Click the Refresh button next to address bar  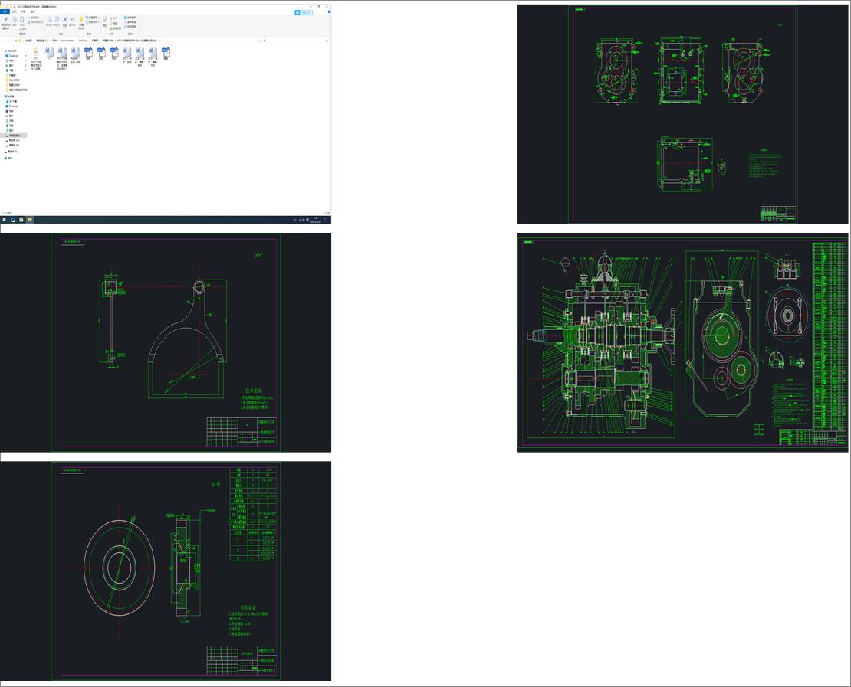[264, 41]
